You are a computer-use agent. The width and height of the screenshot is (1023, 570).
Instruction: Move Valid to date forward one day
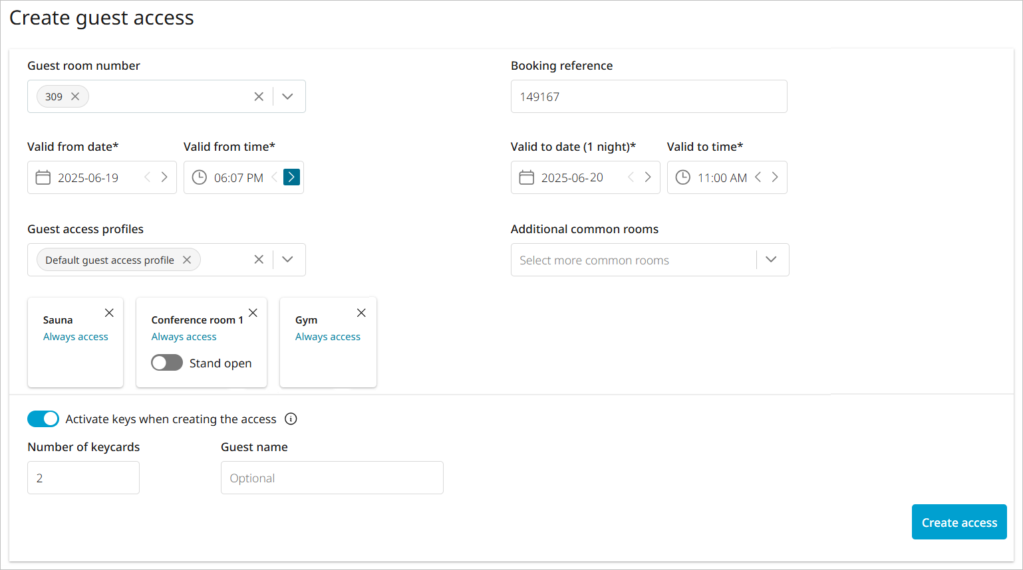click(x=648, y=177)
